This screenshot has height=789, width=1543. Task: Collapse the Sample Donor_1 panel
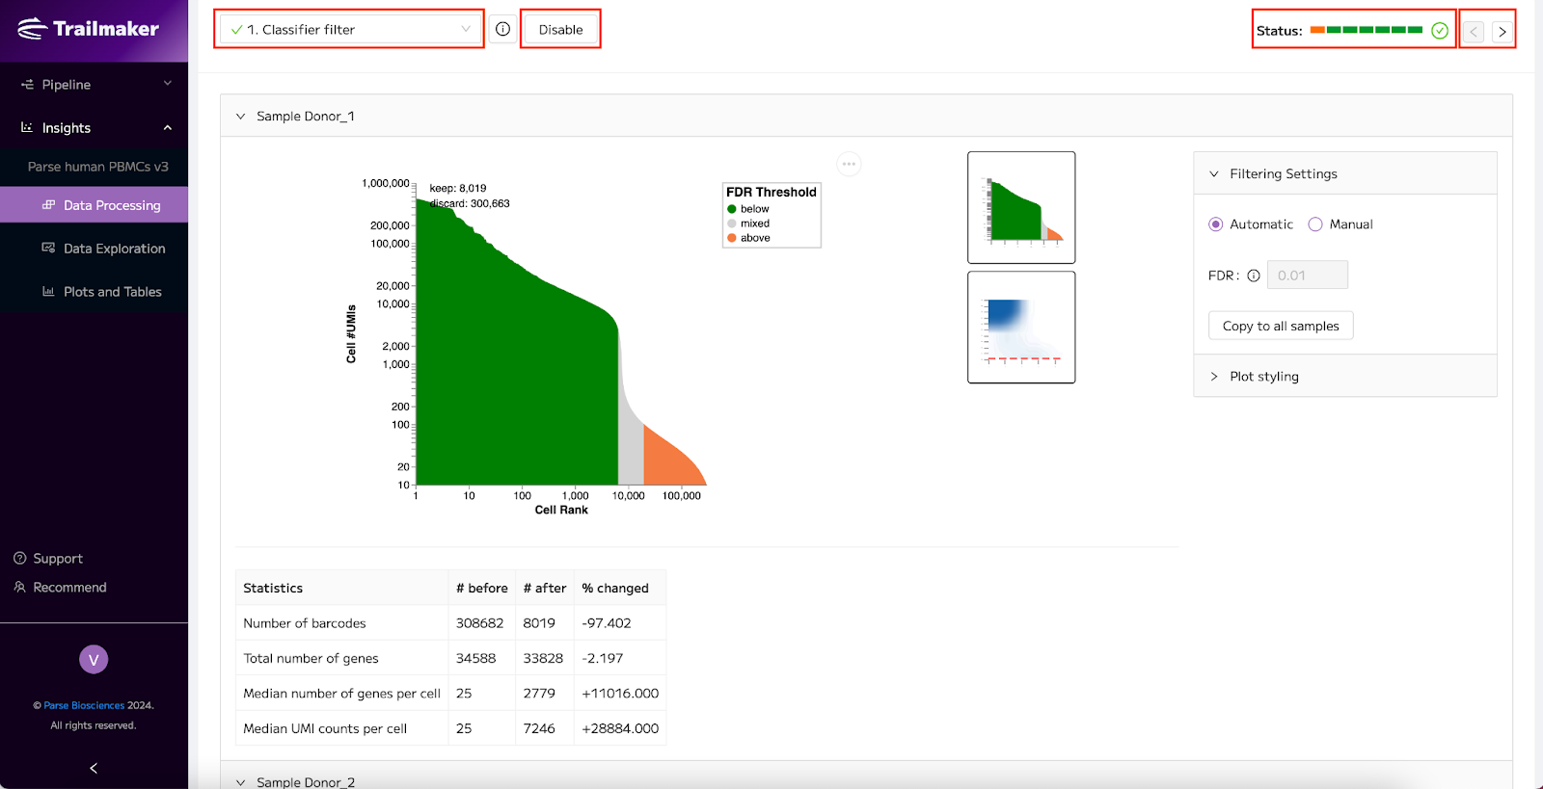(x=240, y=116)
